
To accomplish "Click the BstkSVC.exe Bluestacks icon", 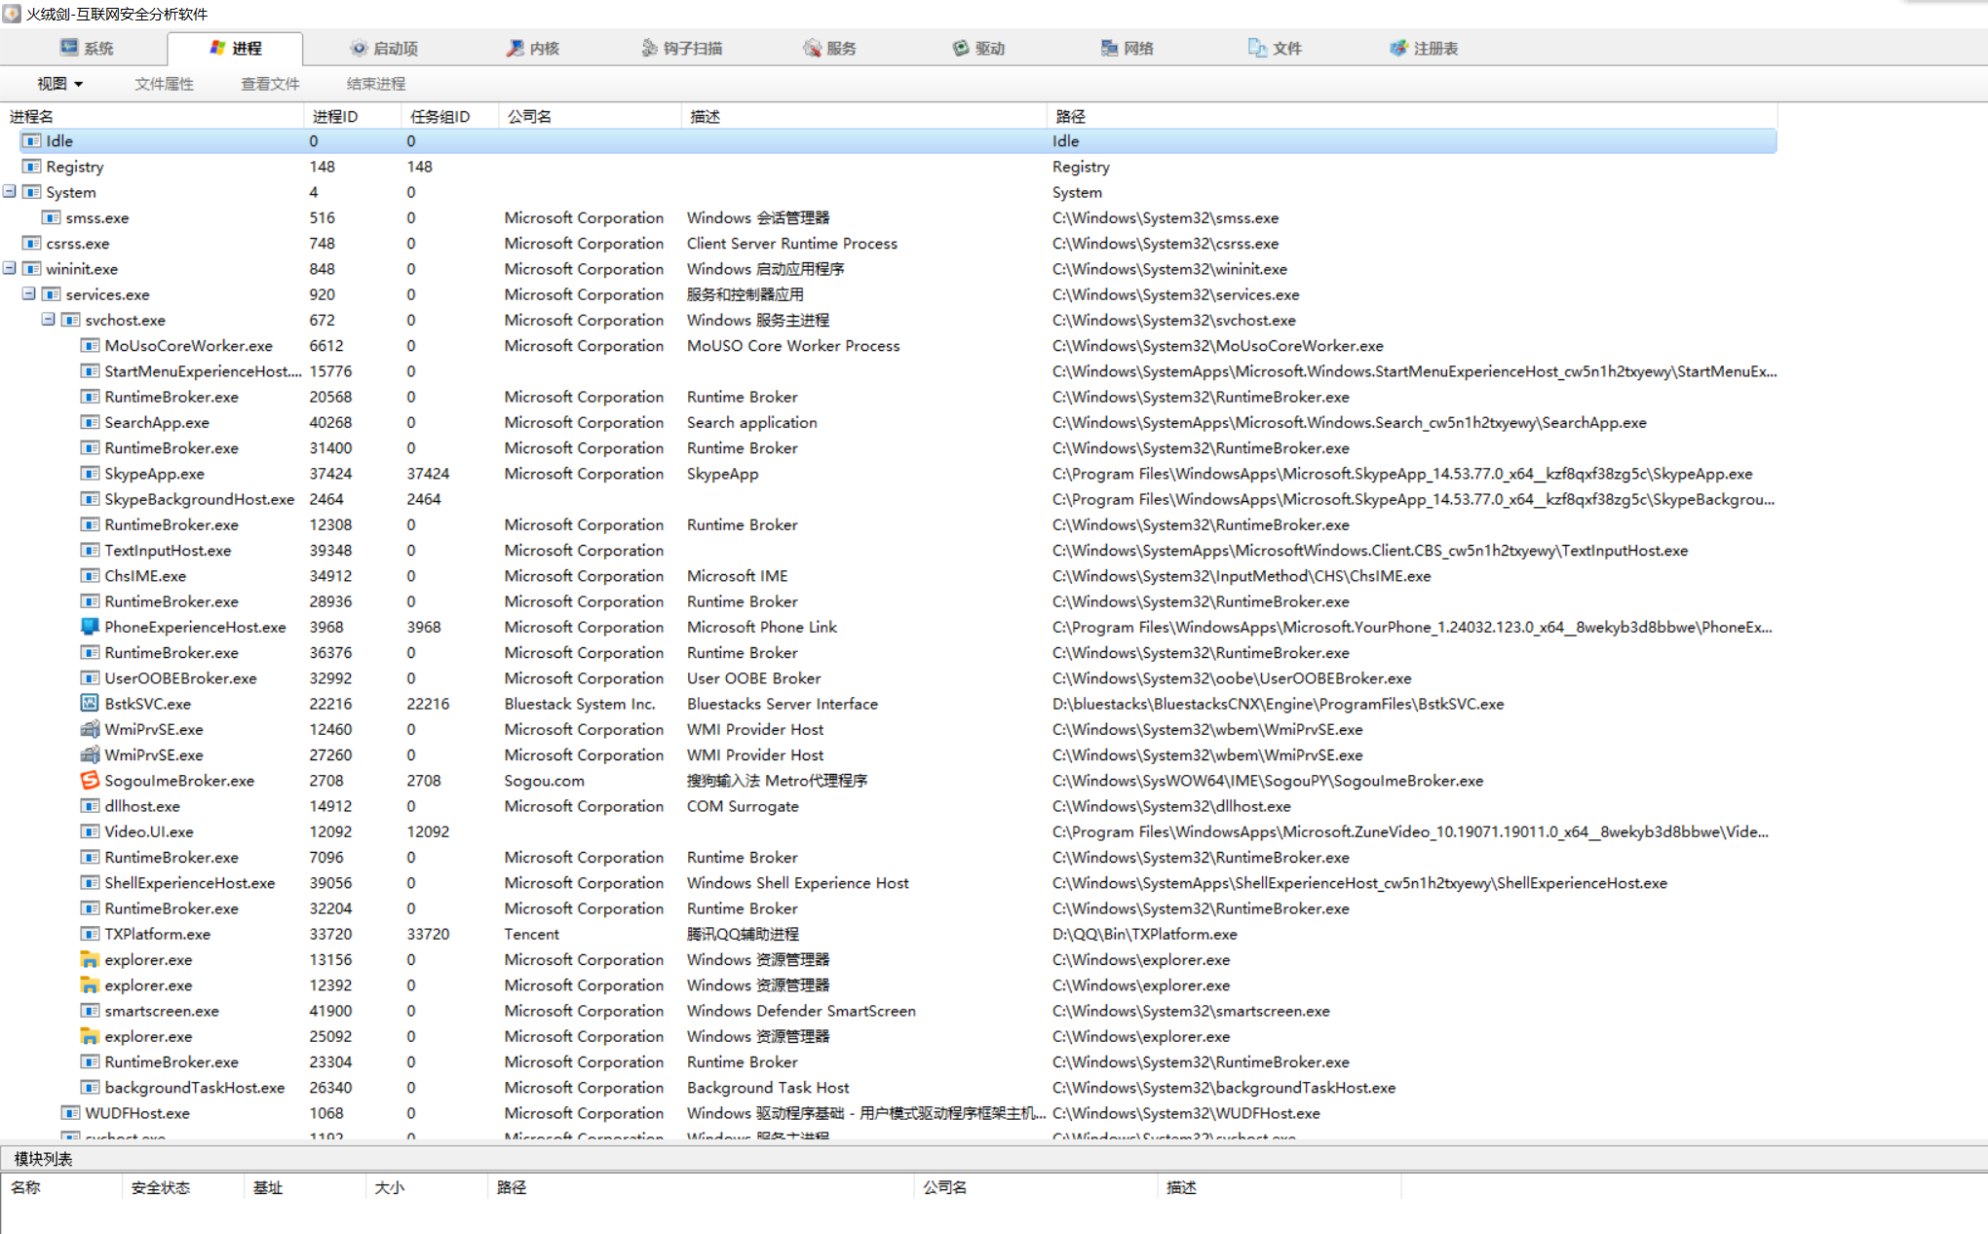I will 90,703.
